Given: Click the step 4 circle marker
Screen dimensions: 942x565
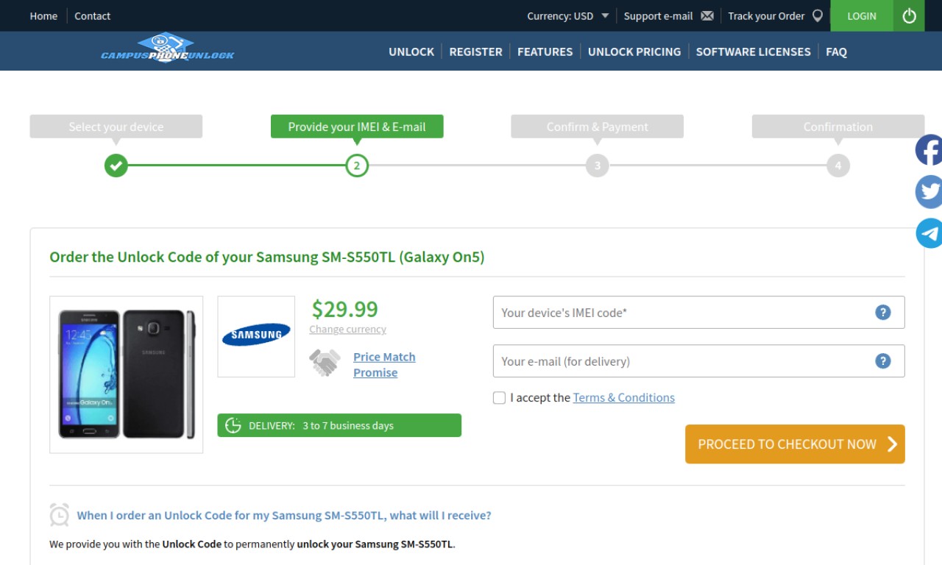Looking at the screenshot, I should tap(838, 166).
